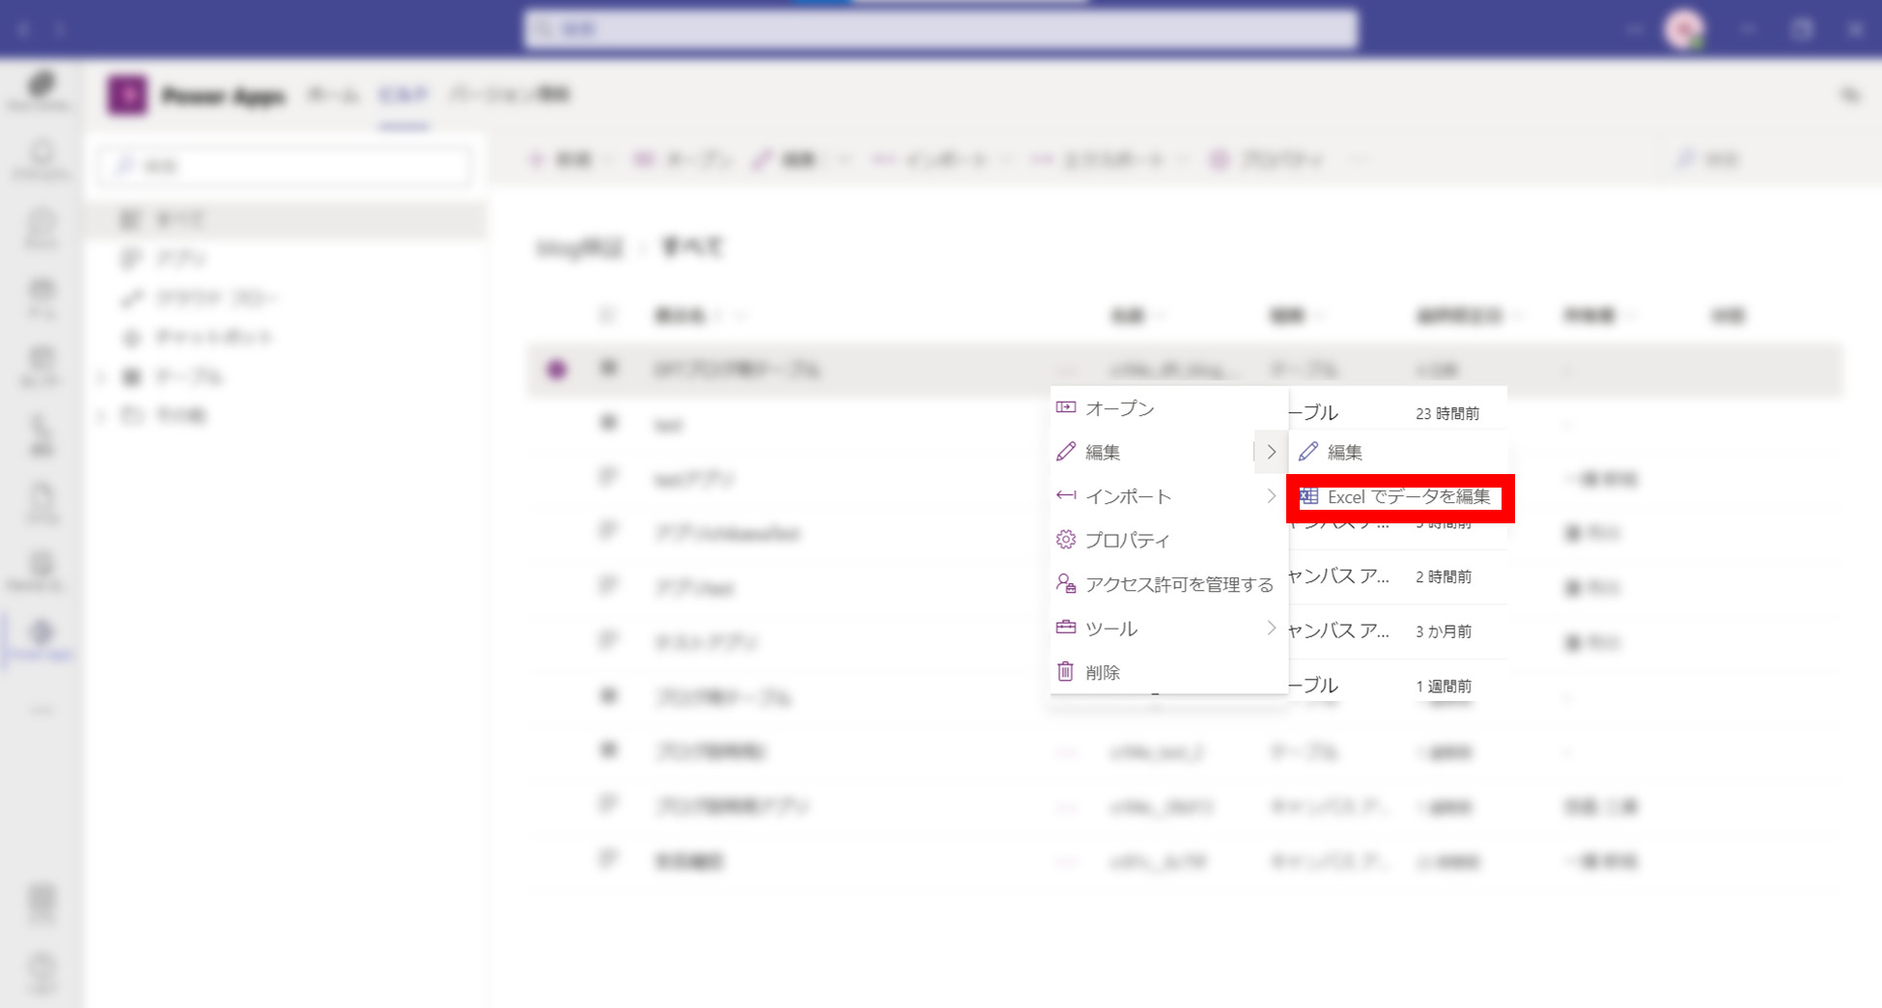The width and height of the screenshot is (1882, 1008).
Task: Click 削除 trash item in context menu
Action: [1102, 672]
